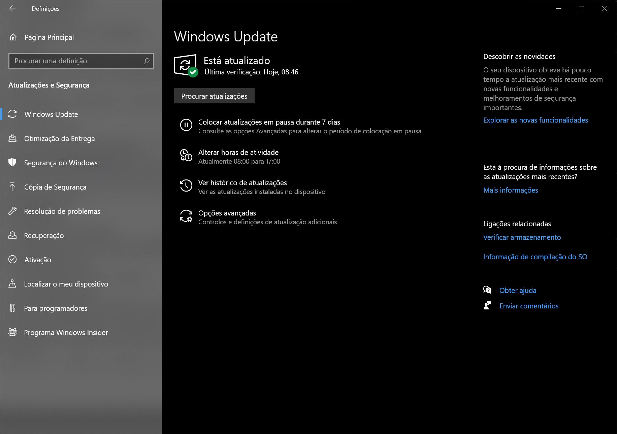The height and width of the screenshot is (434, 617).
Task: Click Enviar comentários link
Action: (529, 306)
